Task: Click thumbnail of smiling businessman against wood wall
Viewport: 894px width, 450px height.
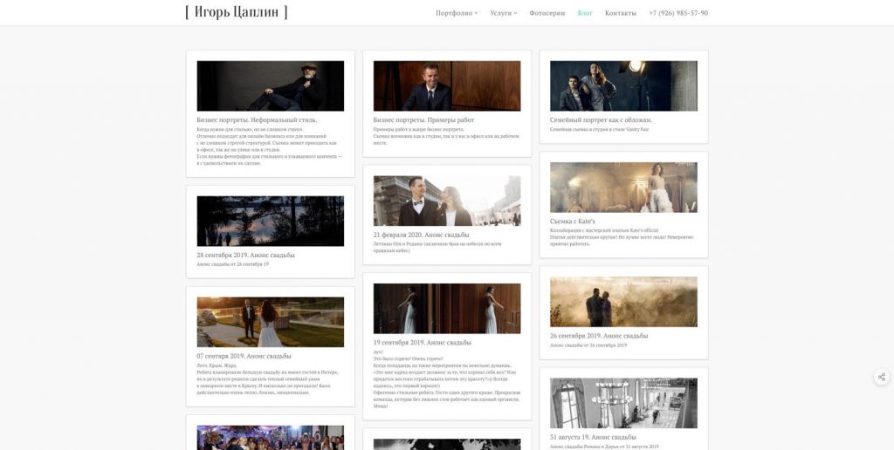Action: click(x=447, y=86)
